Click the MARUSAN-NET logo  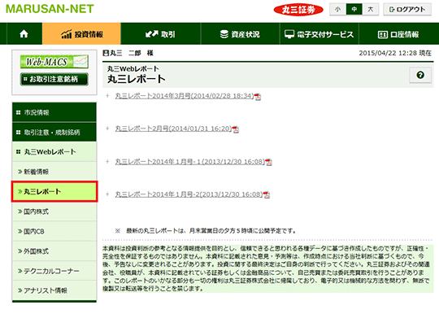point(50,9)
